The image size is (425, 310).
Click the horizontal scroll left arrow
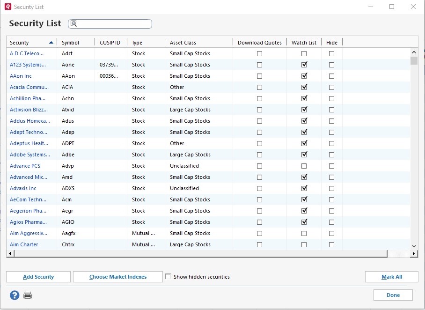[10, 254]
